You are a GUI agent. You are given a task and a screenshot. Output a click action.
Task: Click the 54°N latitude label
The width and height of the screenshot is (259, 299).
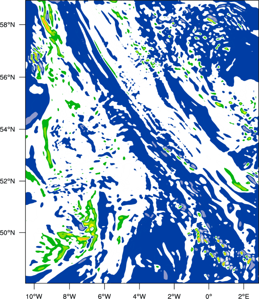tap(7, 129)
